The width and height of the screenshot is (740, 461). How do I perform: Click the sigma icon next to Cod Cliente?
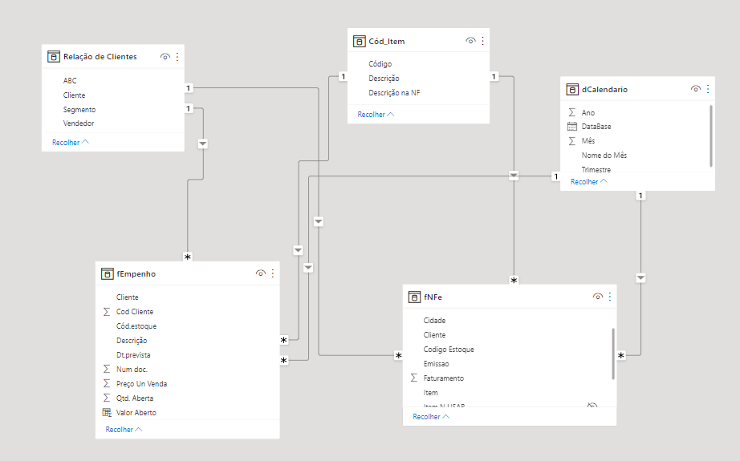click(107, 312)
